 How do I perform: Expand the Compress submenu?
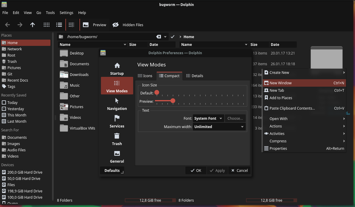304,141
